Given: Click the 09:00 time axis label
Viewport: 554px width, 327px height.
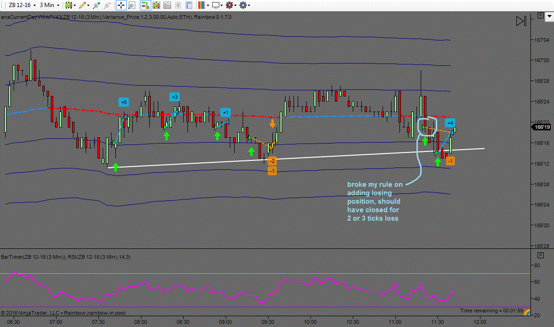Looking at the screenshot, I should pos(225,322).
